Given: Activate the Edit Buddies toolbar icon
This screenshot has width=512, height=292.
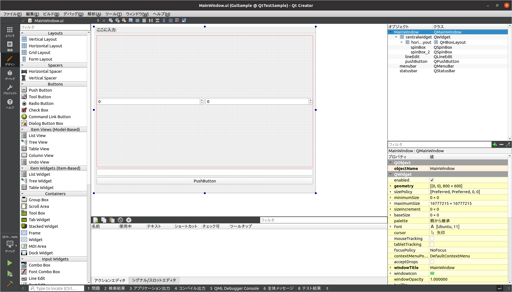Looking at the screenshot, I should coord(124,20).
